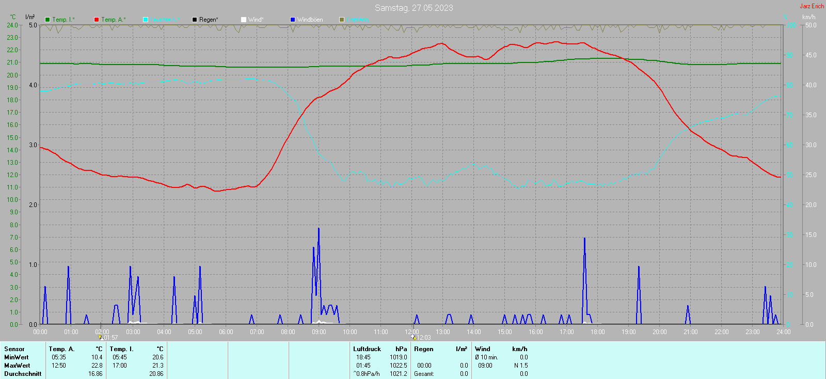Click the olive Empfang legend swatch

342,20
